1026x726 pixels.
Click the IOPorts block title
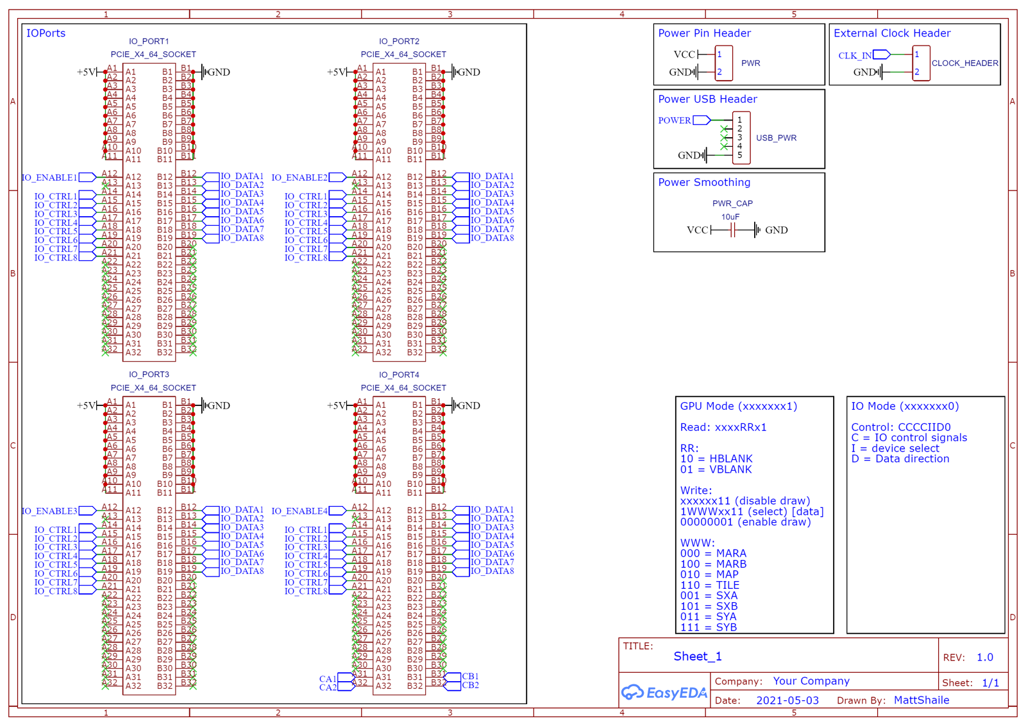[46, 33]
